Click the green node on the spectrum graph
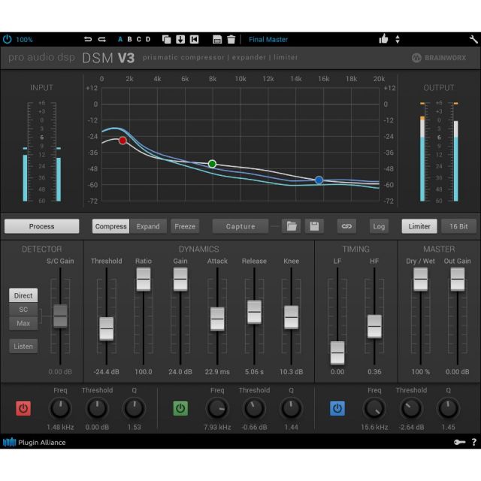 (x=212, y=164)
